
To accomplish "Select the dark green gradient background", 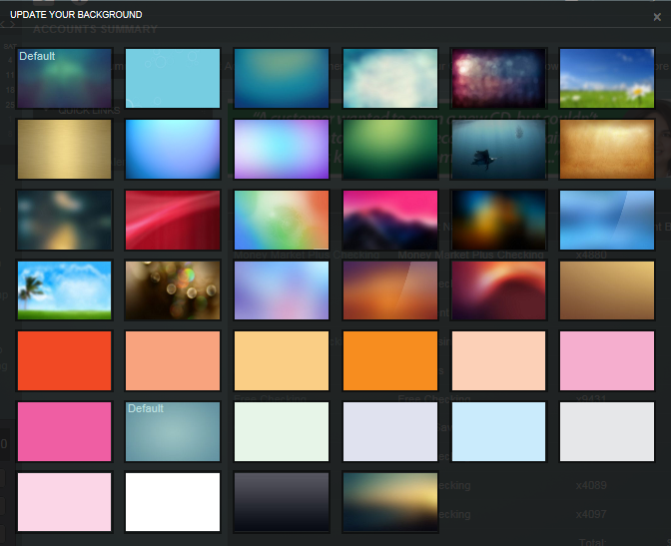I will coord(390,149).
